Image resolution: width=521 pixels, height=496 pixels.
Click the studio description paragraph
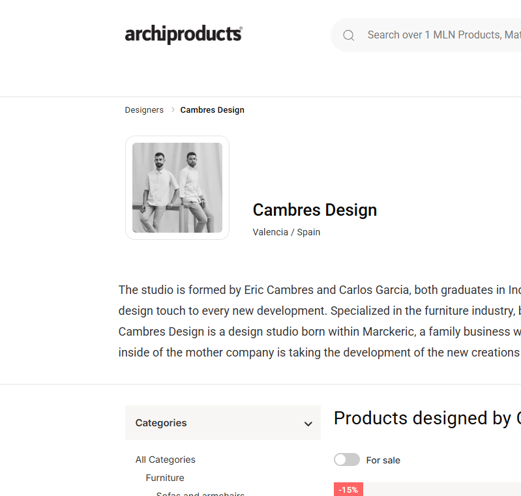pyautogui.click(x=320, y=321)
